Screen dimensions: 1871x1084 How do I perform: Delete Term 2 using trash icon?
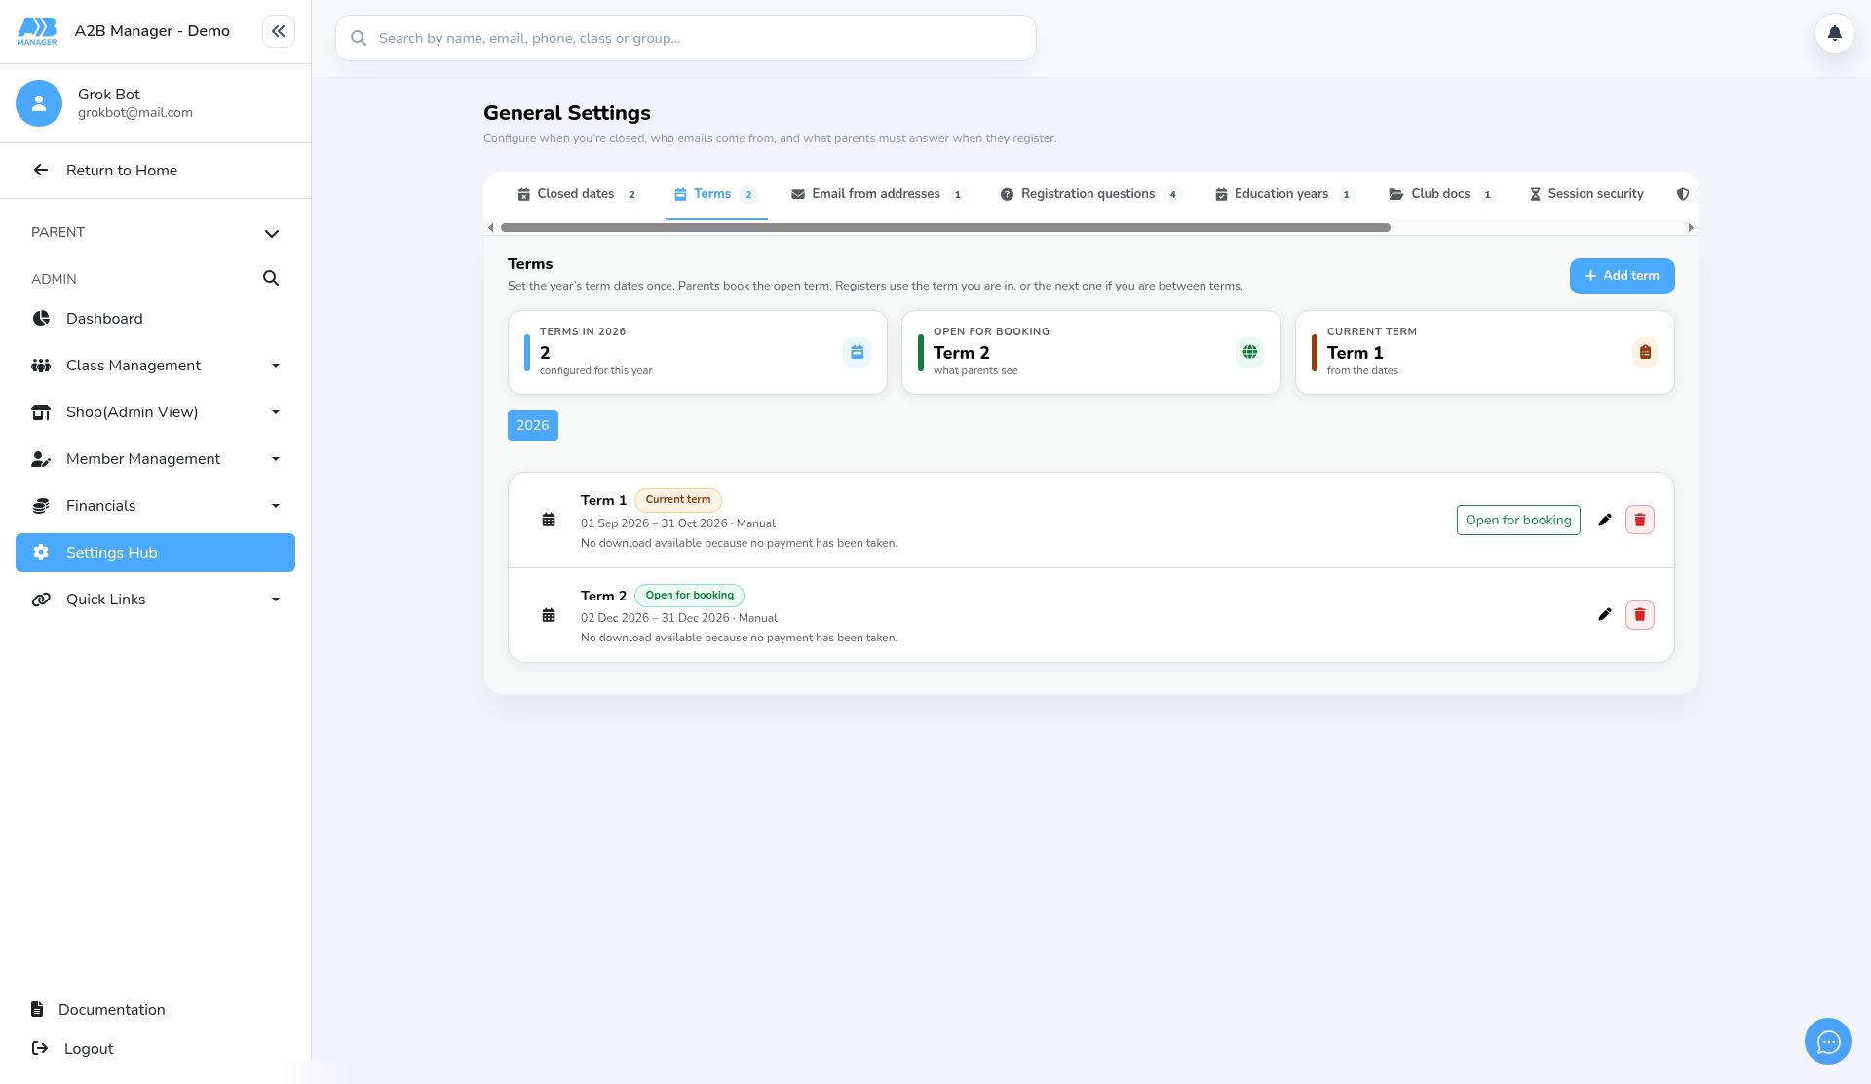click(x=1640, y=614)
